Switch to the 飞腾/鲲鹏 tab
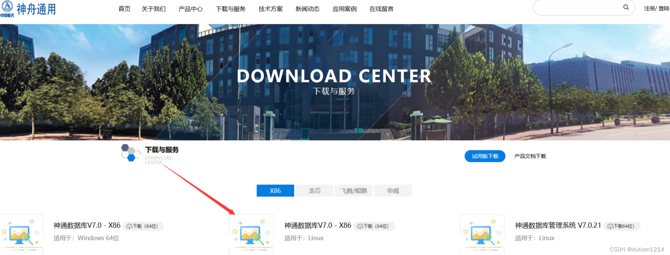 (x=354, y=191)
